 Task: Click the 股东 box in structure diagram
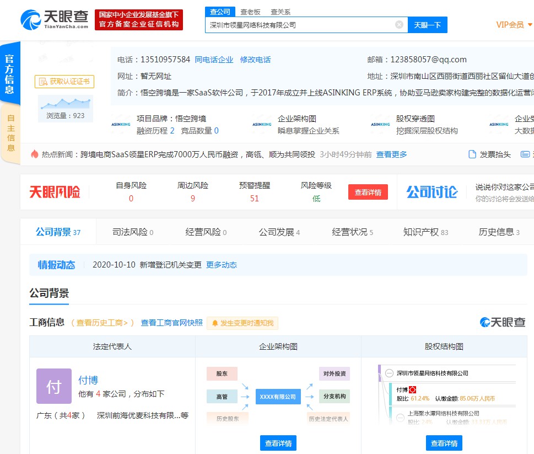[x=222, y=373]
